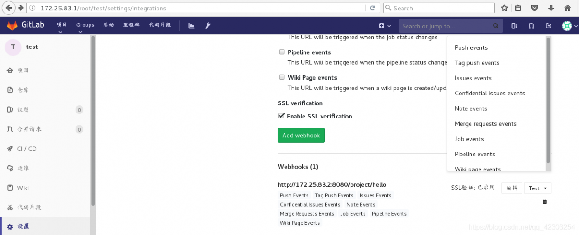Delete the webhook with trash icon
Viewport: 579px width, 235px height.
tap(545, 202)
